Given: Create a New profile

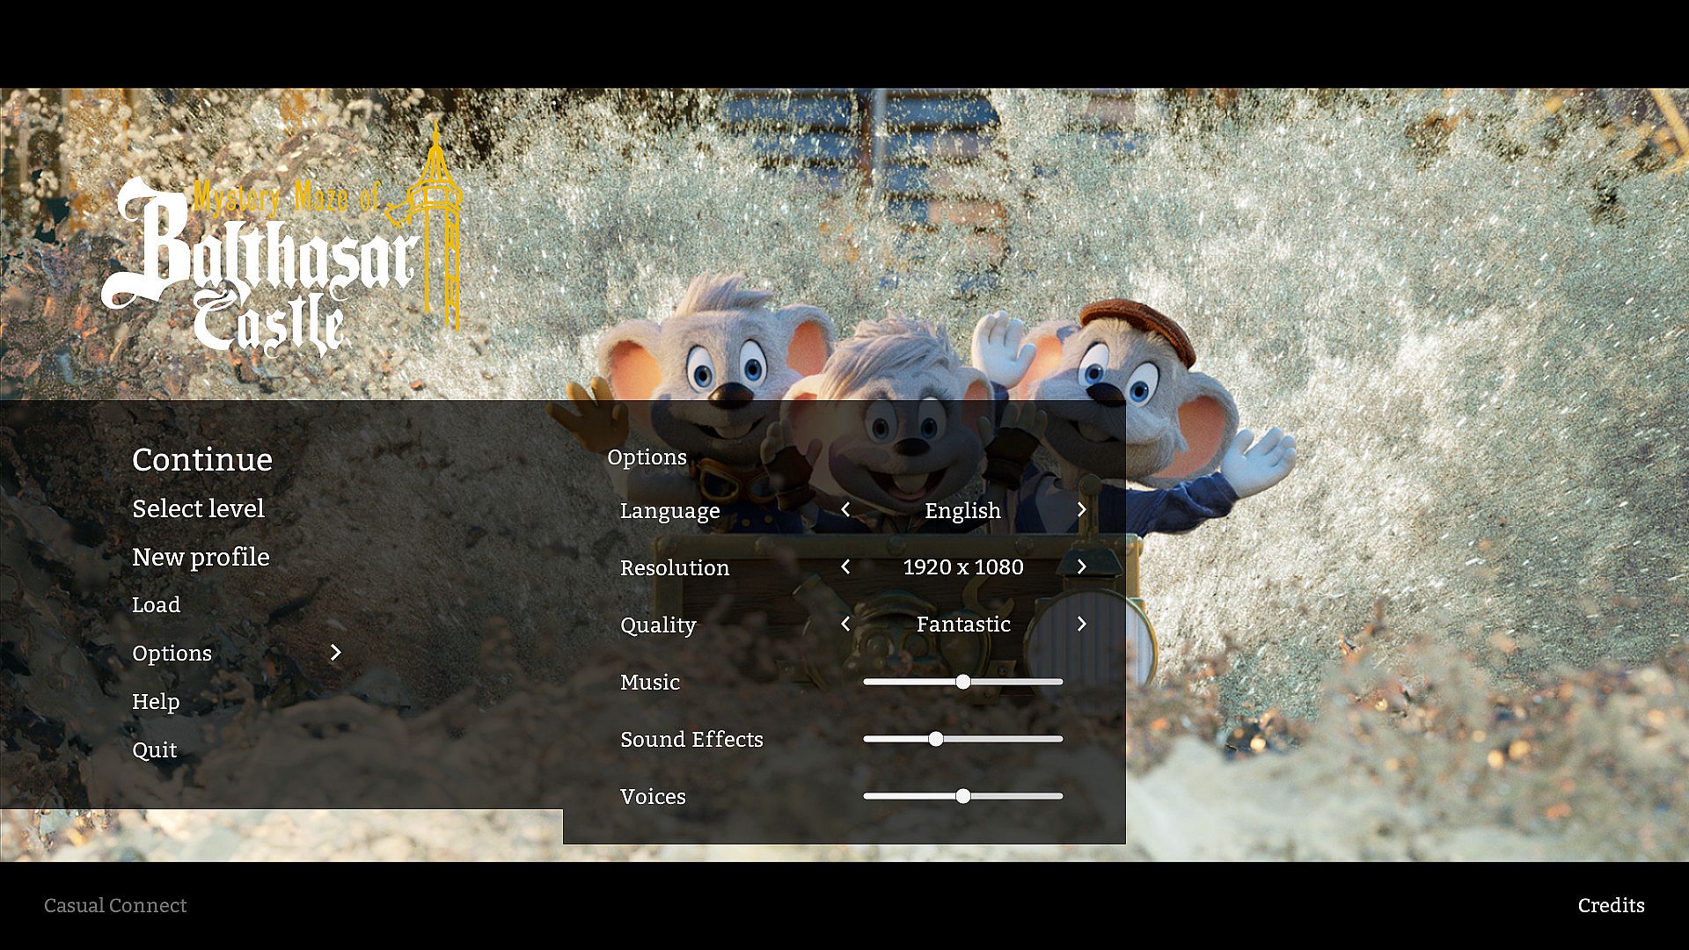Looking at the screenshot, I should (x=201, y=557).
